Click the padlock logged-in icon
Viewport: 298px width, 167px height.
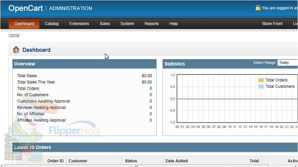[258, 8]
